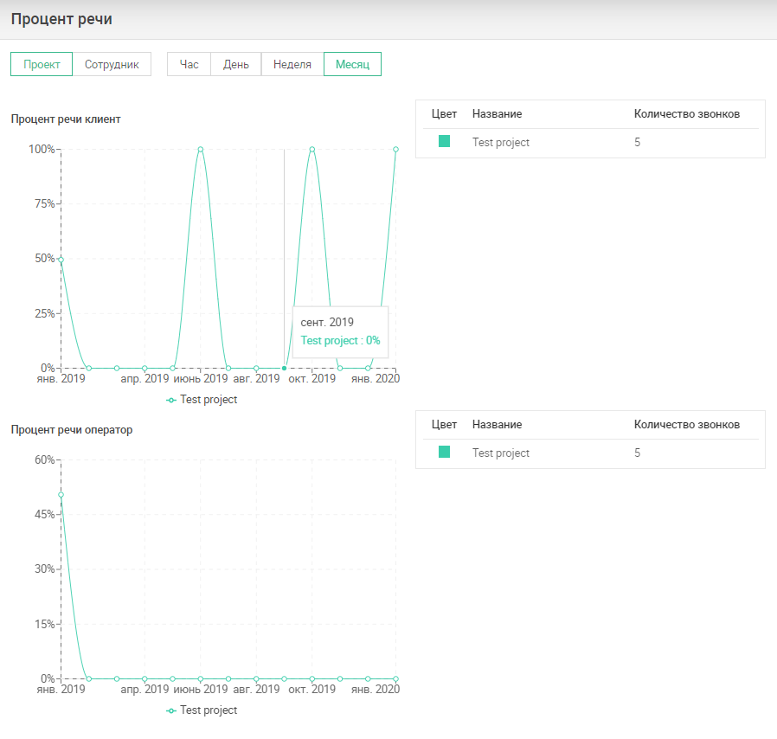Image resolution: width=777 pixels, height=739 pixels.
Task: Click Цвет header in client table
Action: 444,114
